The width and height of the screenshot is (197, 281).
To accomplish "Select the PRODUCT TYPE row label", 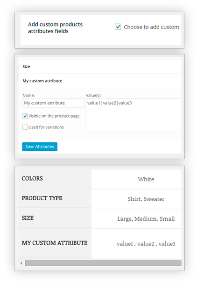I will [x=42, y=198].
